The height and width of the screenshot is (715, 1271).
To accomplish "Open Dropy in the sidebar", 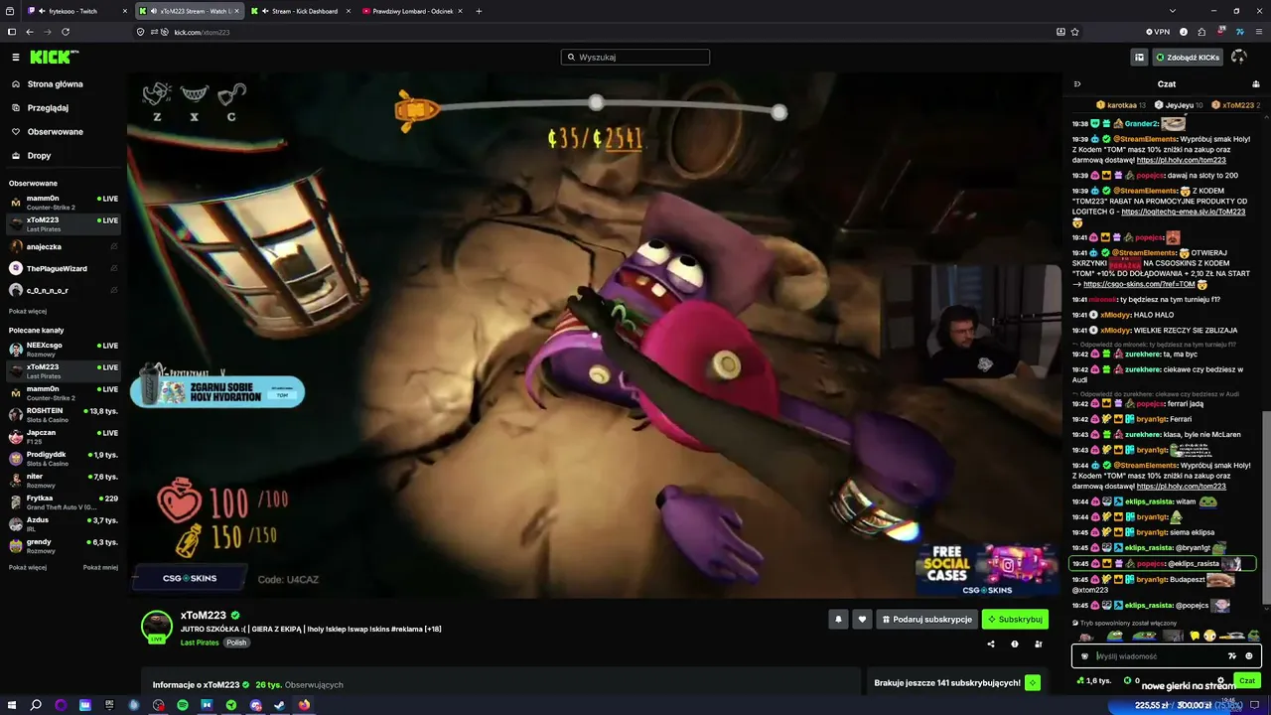I will click(x=39, y=155).
